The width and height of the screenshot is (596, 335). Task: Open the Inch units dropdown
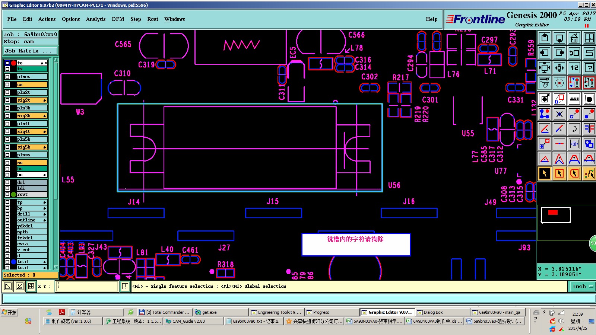coord(582,286)
